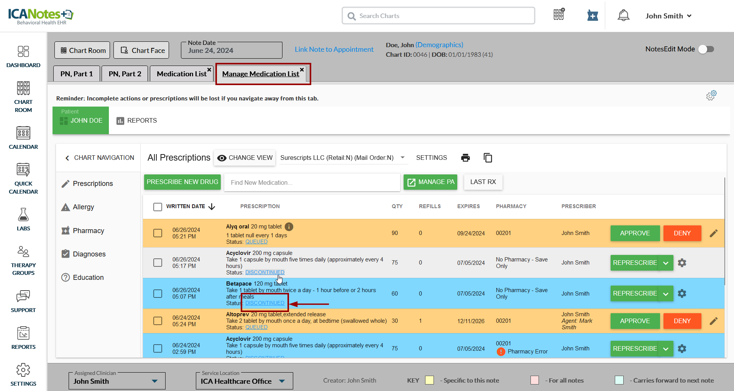
Task: Open the gear options for Betapace row
Action: (x=682, y=294)
